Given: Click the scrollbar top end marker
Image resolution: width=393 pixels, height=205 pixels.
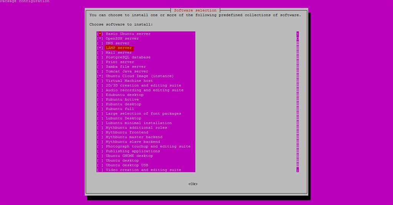Looking at the screenshot, I should point(297,34).
